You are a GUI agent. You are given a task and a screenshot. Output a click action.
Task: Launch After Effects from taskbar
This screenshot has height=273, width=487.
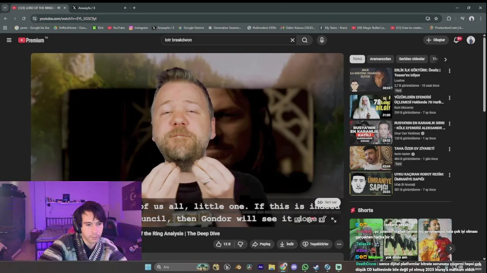point(261,267)
